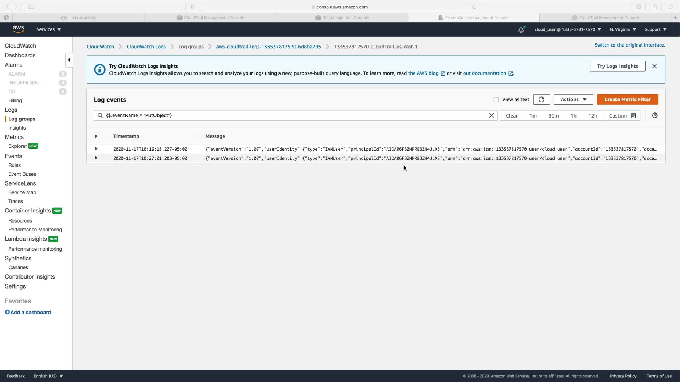Image resolution: width=680 pixels, height=382 pixels.
Task: Switch to the Linux Academy tab
Action: (79, 17)
